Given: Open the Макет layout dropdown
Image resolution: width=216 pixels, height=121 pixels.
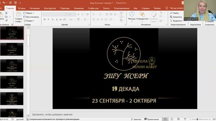Looking at the screenshot, I should point(29,13).
